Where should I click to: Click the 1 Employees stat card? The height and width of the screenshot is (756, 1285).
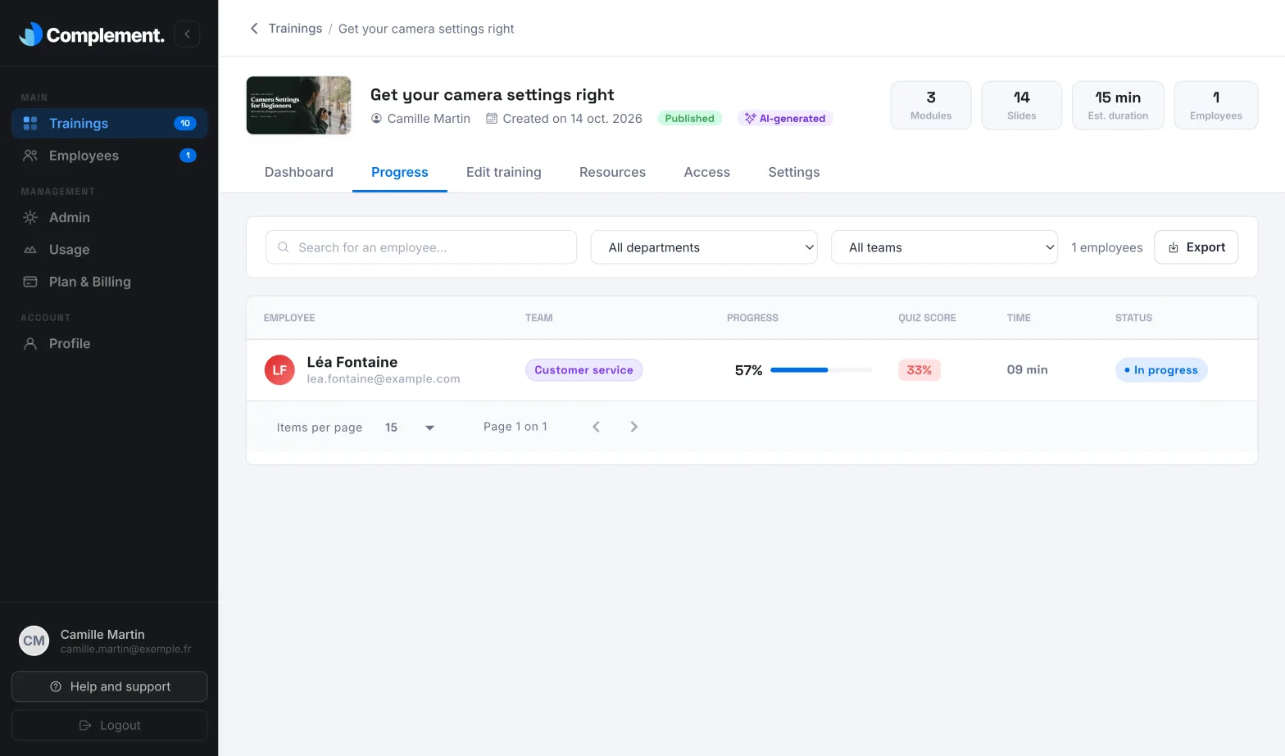(x=1216, y=105)
